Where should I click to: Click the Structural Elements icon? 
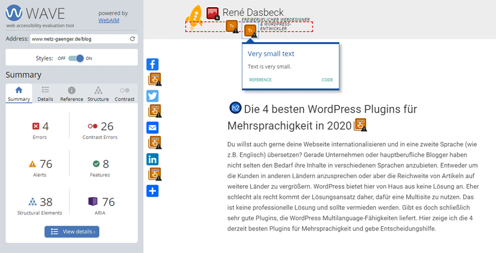[x=33, y=201]
